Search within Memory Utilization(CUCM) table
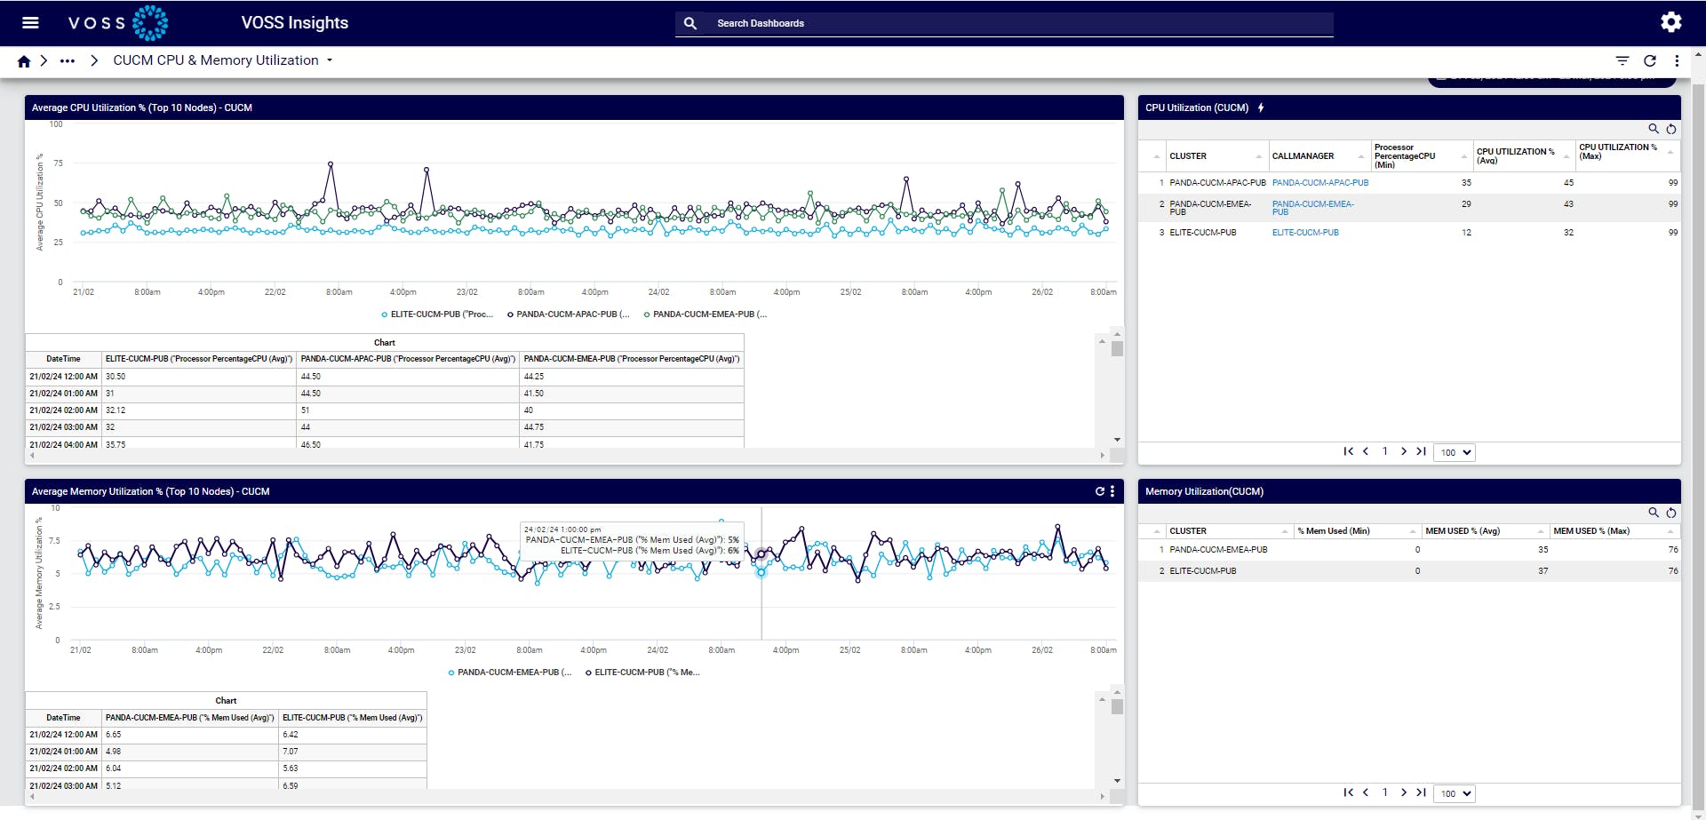 tap(1654, 513)
